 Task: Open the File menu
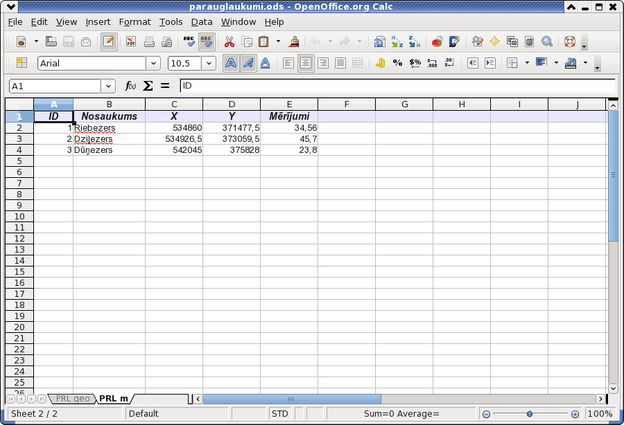tap(15, 22)
